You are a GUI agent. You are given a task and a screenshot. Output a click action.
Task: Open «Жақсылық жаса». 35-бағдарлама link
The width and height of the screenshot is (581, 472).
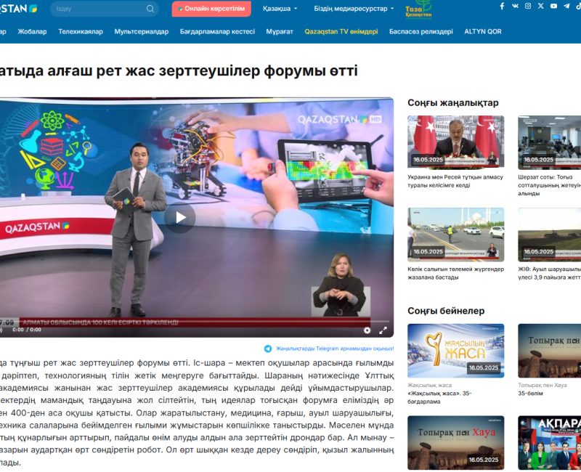(439, 397)
